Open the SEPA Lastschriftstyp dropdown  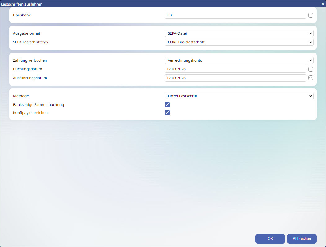tap(239, 42)
